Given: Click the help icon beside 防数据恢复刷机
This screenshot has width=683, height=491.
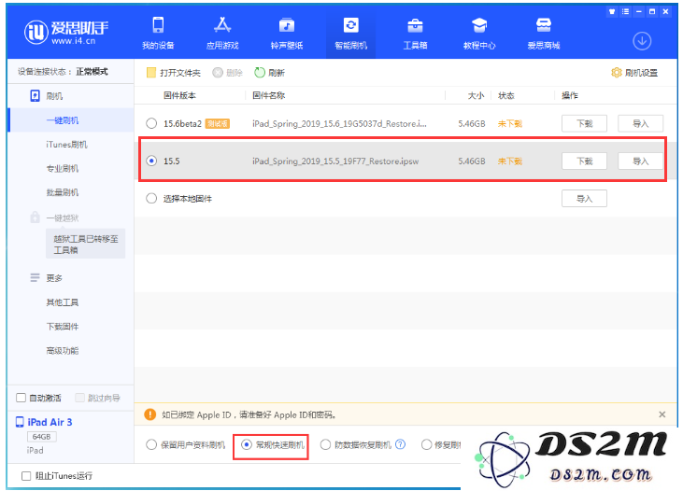Looking at the screenshot, I should click(400, 444).
